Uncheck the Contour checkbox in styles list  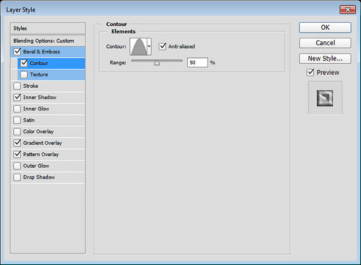click(x=24, y=63)
